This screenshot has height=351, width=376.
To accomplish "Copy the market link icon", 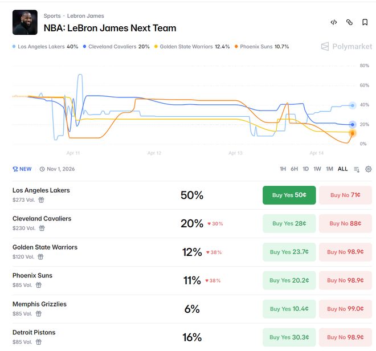I will pyautogui.click(x=349, y=22).
